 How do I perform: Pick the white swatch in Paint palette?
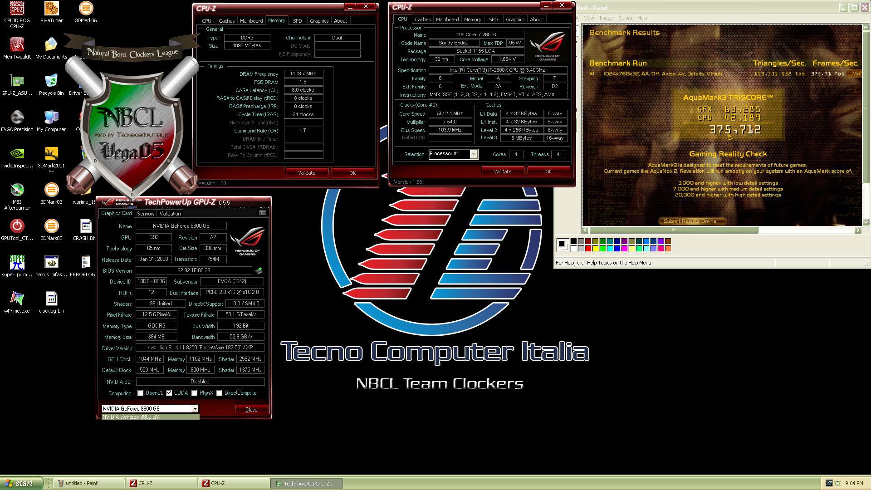[574, 248]
